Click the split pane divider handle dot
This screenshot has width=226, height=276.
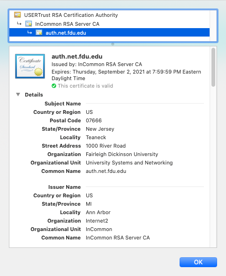coord(113,44)
